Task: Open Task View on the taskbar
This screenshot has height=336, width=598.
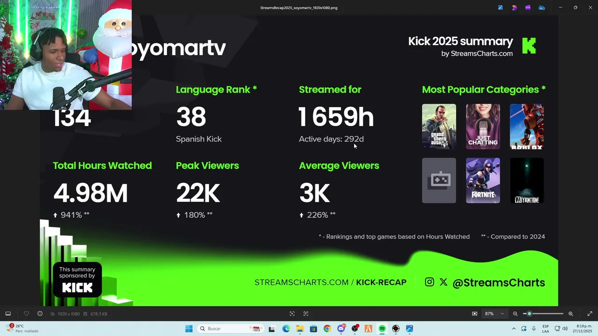Action: [272, 329]
